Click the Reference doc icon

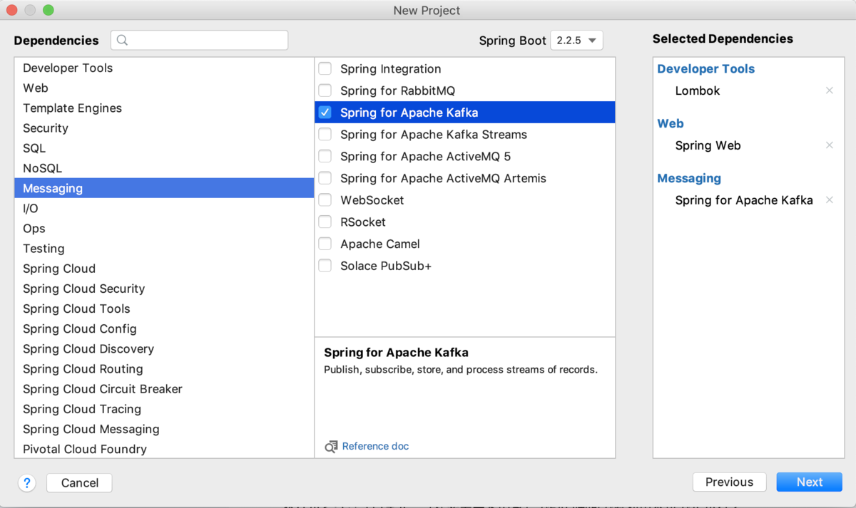click(x=331, y=447)
